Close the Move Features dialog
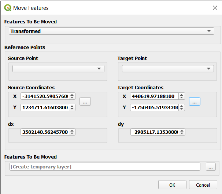 (215, 8)
